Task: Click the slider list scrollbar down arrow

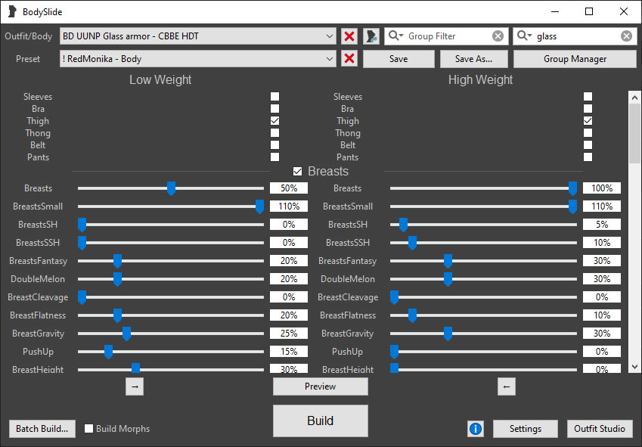Action: pos(634,367)
